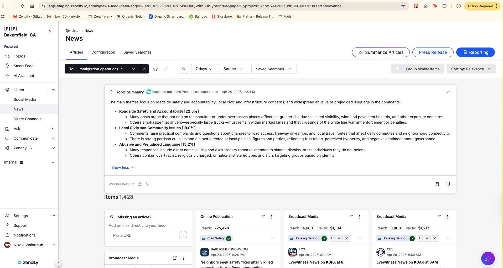The image size is (503, 268).
Task: Open the search magnifier in filter bar
Action: (184, 69)
